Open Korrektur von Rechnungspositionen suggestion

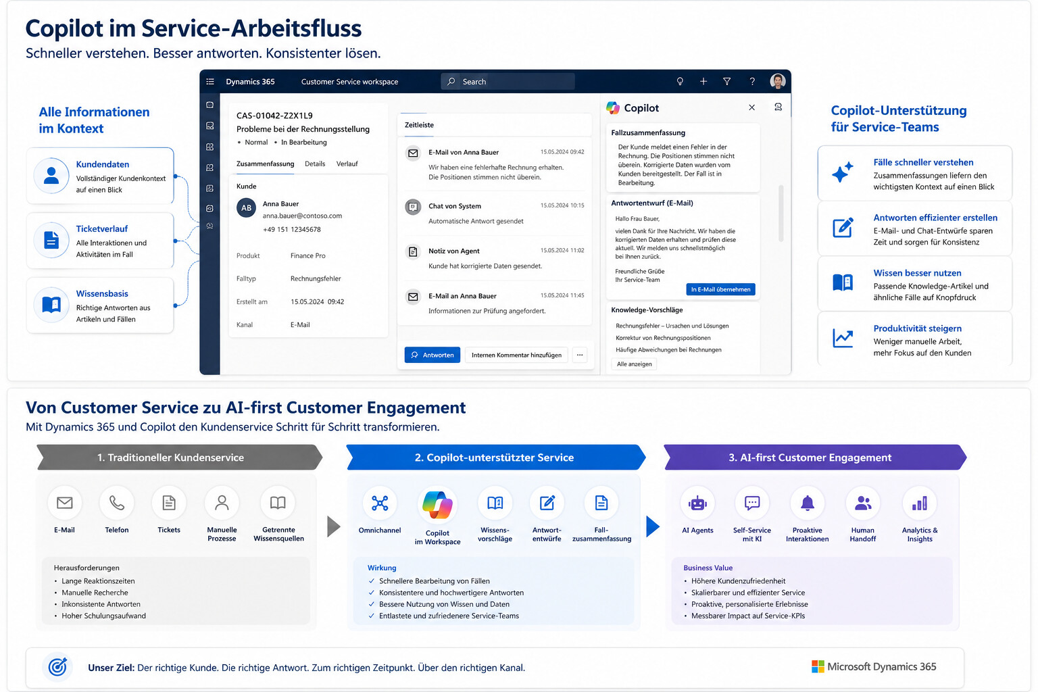tap(663, 338)
